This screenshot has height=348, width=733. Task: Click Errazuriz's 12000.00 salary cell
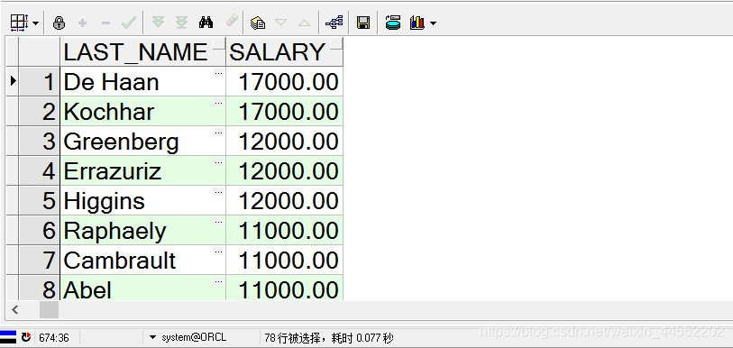[284, 170]
